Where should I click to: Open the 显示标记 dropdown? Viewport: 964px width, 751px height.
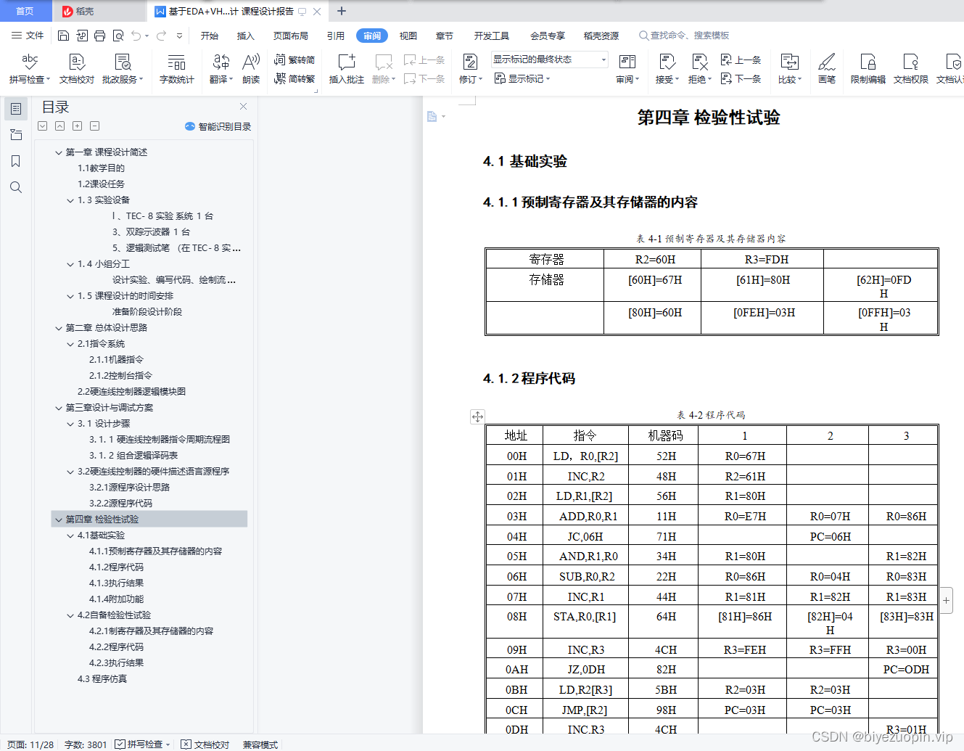click(x=522, y=78)
